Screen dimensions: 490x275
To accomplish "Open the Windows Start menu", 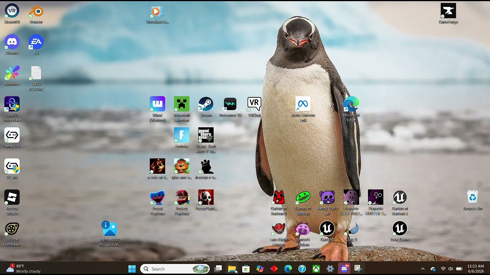I will tap(132, 269).
